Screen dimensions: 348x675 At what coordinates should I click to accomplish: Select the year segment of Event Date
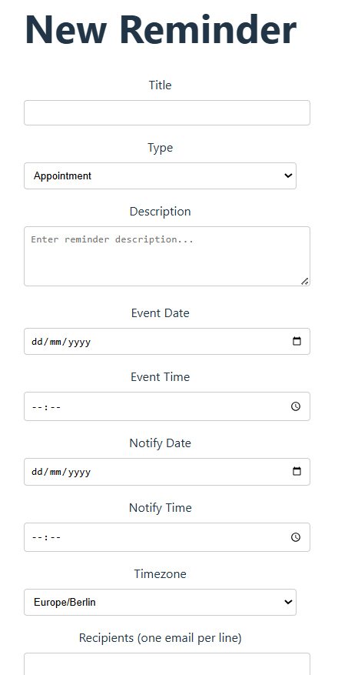pos(79,342)
